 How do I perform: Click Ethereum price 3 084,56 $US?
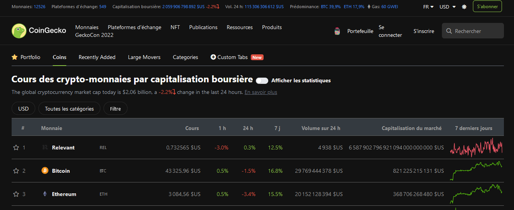point(185,194)
